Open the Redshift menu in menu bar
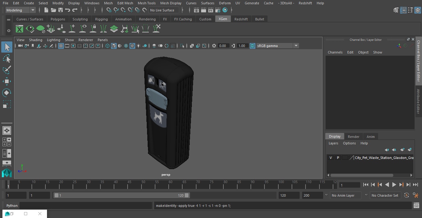The image size is (422, 218). 305,3
